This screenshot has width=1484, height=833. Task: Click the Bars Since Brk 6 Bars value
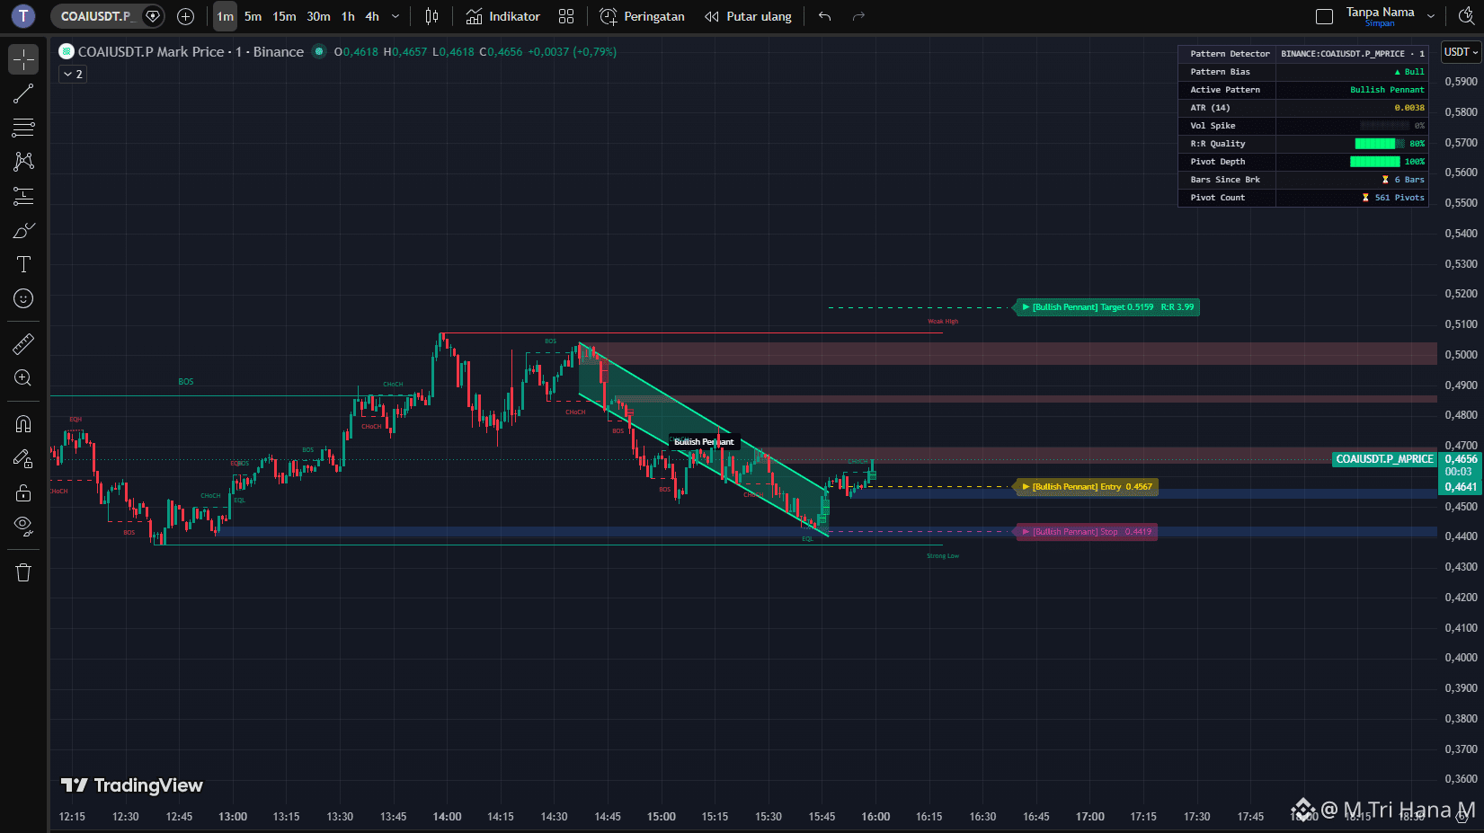(1403, 180)
